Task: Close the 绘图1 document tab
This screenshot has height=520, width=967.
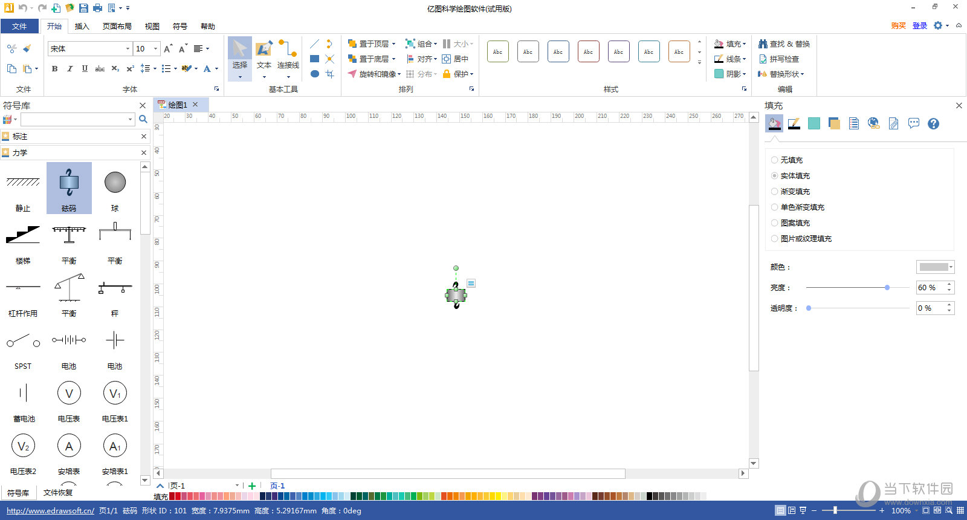Action: (195, 105)
